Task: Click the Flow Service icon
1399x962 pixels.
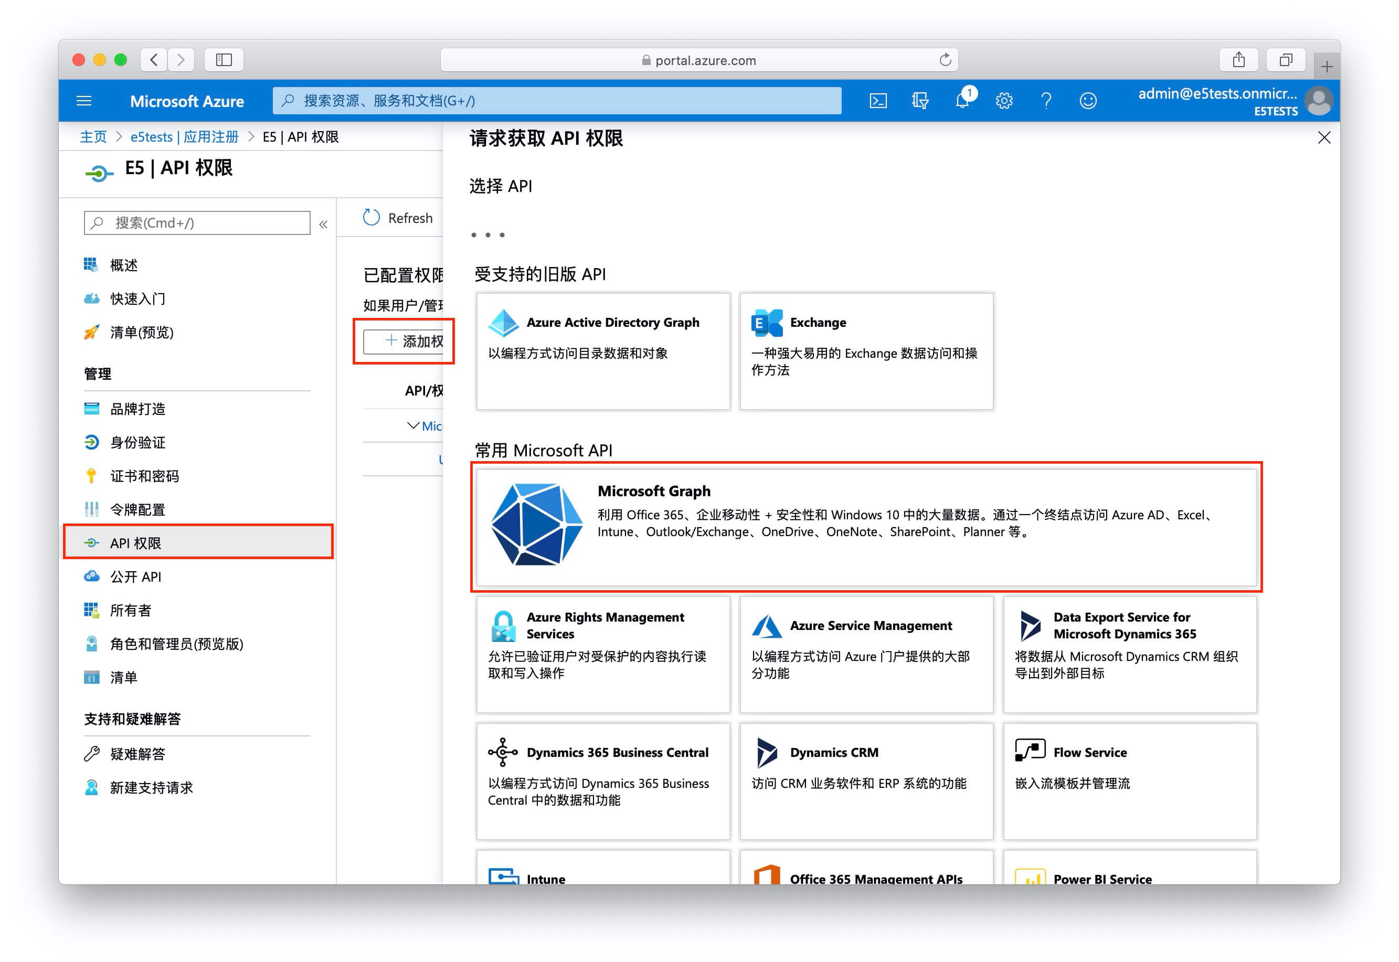Action: pyautogui.click(x=1030, y=751)
